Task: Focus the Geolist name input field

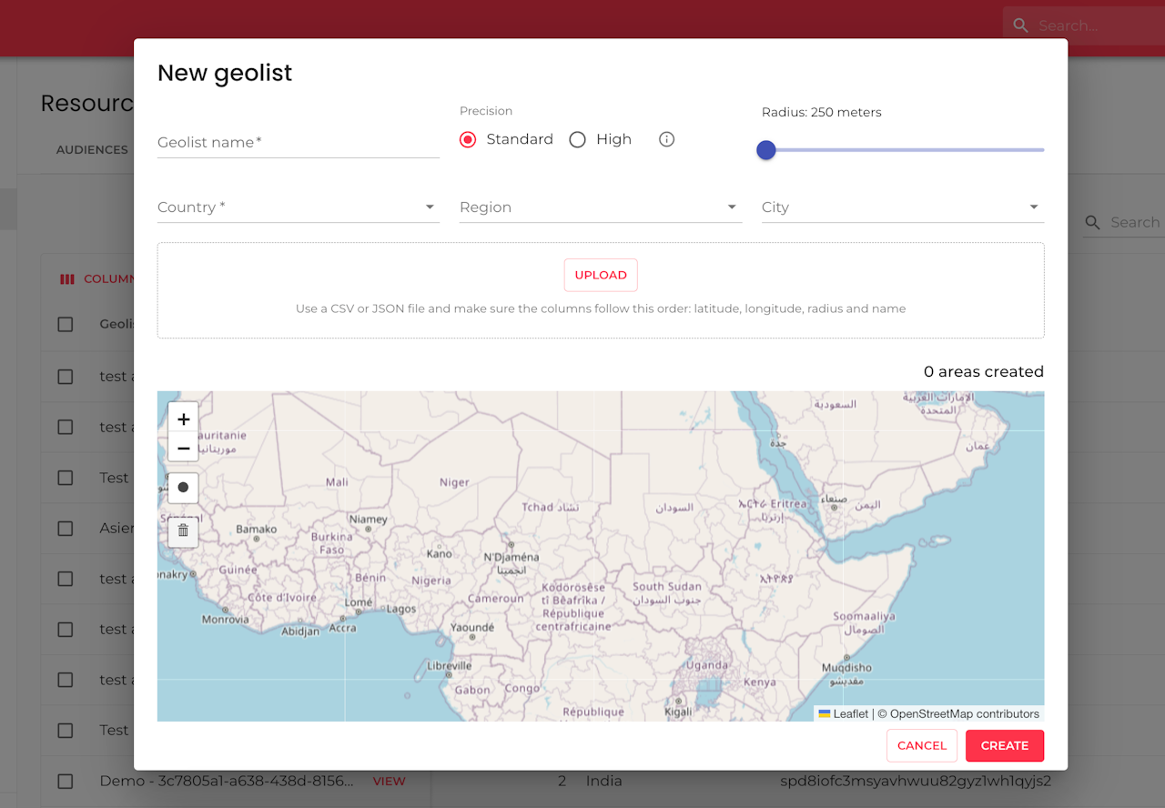Action: point(298,142)
